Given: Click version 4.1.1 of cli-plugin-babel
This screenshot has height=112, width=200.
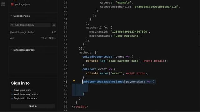Looking at the screenshot, I should [54, 32].
